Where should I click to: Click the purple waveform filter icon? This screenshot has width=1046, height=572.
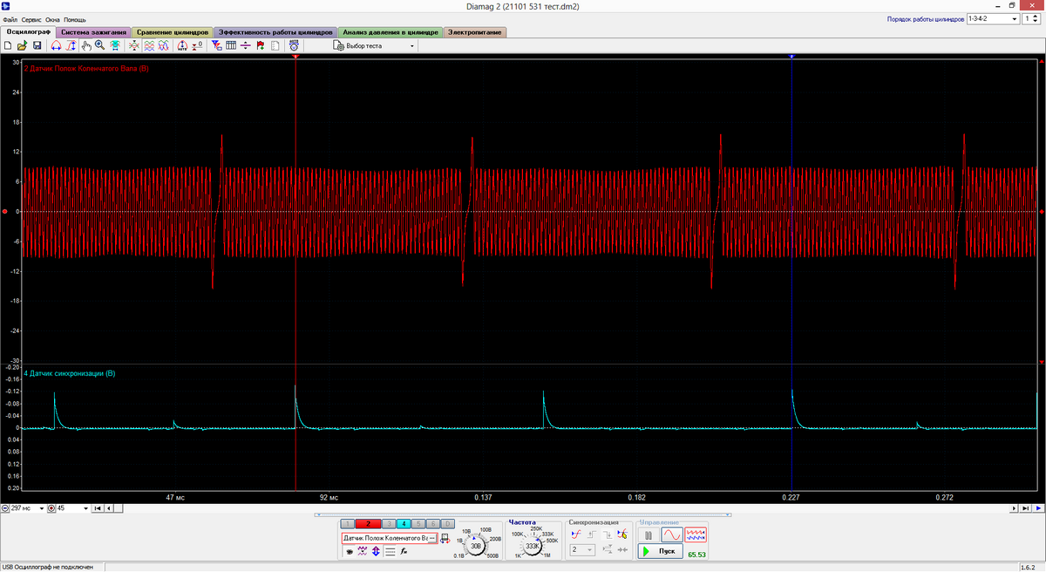363,552
